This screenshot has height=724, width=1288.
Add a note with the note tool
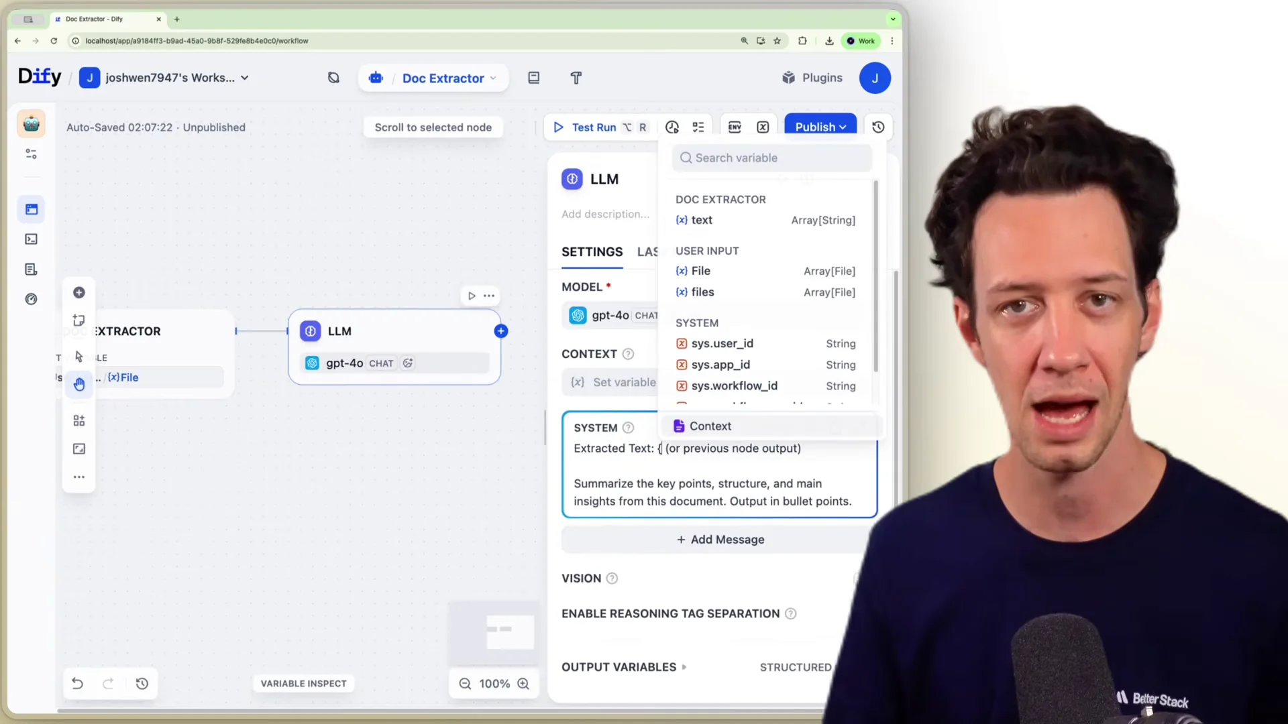click(x=78, y=320)
